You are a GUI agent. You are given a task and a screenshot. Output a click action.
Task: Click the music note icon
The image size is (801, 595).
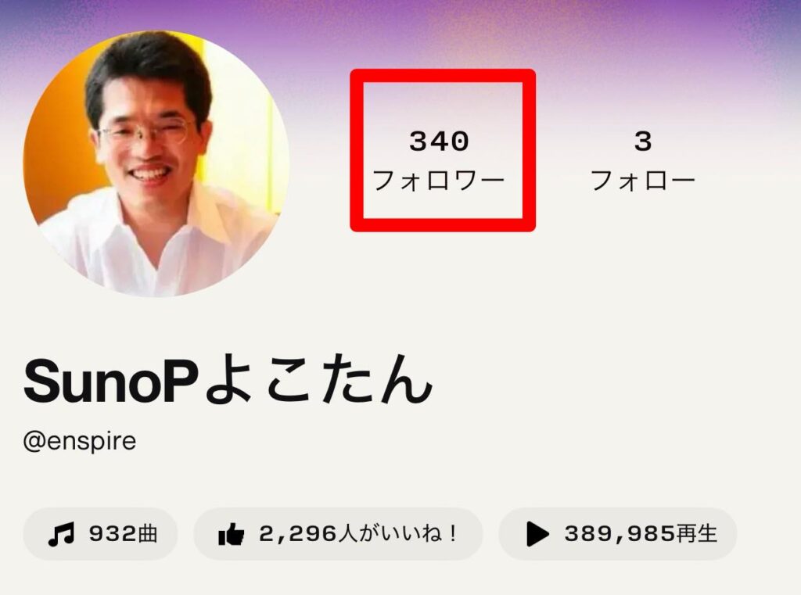[x=61, y=534]
